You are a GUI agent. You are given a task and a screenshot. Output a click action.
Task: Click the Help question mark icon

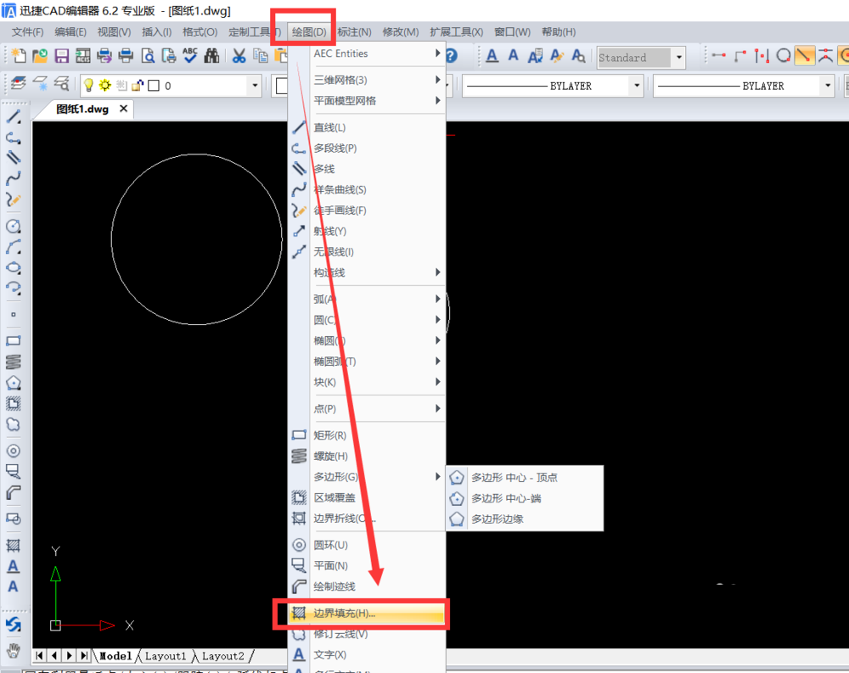pyautogui.click(x=453, y=56)
